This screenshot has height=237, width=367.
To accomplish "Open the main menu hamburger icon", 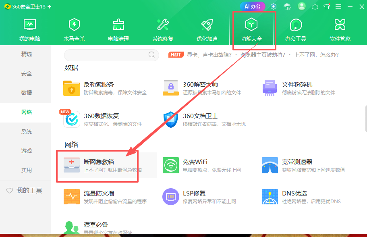I will click(338, 6).
